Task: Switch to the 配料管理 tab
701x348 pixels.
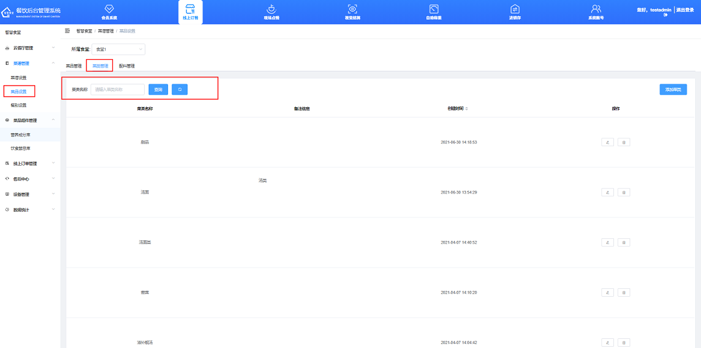Action: (127, 66)
